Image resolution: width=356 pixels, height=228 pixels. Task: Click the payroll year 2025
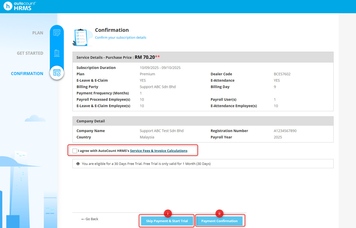click(278, 137)
